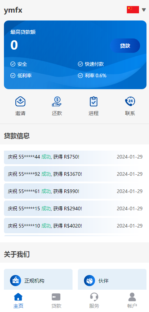Open the 邀请 invite icon
The image size is (149, 312).
click(20, 101)
